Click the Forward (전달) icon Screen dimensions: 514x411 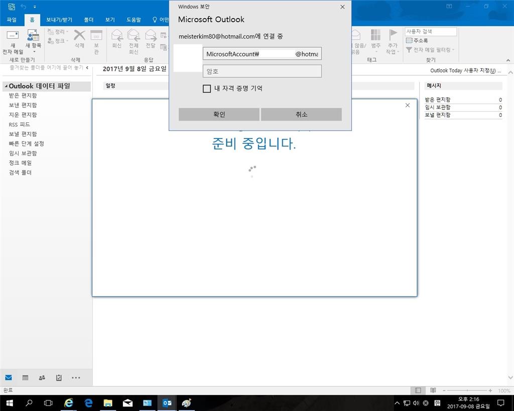coord(151,35)
